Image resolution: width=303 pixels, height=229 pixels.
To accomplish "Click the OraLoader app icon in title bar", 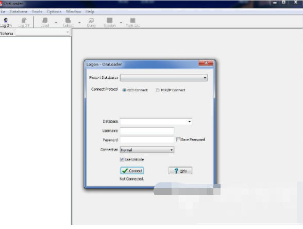I will click(1, 4).
